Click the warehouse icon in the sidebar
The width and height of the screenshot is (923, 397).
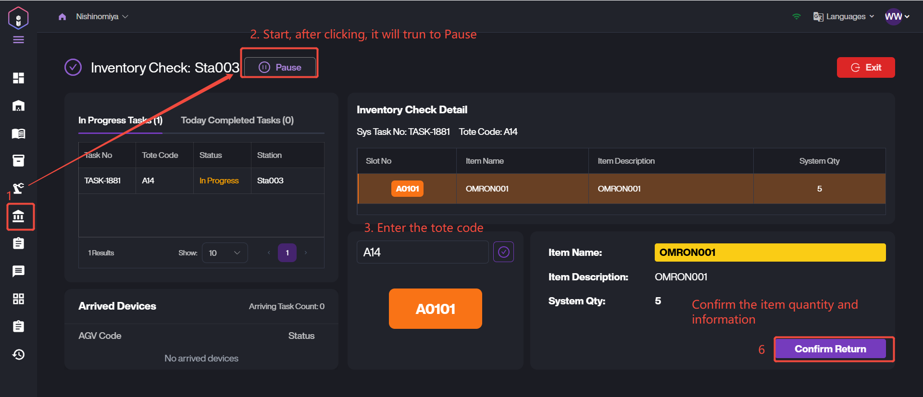18,106
